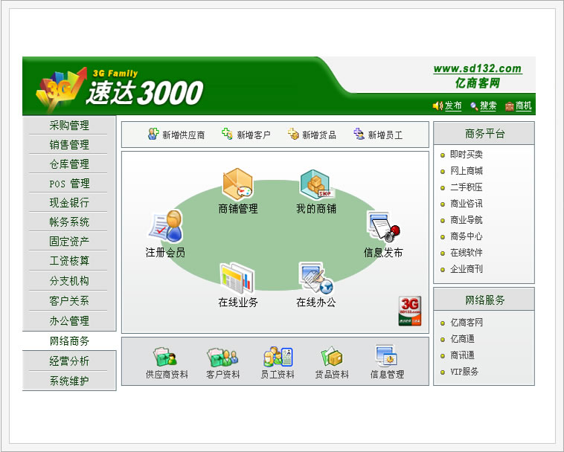Screen dimensions: 564x452
Task: Open 在线软件 under 商务平台
Action: [x=467, y=253]
